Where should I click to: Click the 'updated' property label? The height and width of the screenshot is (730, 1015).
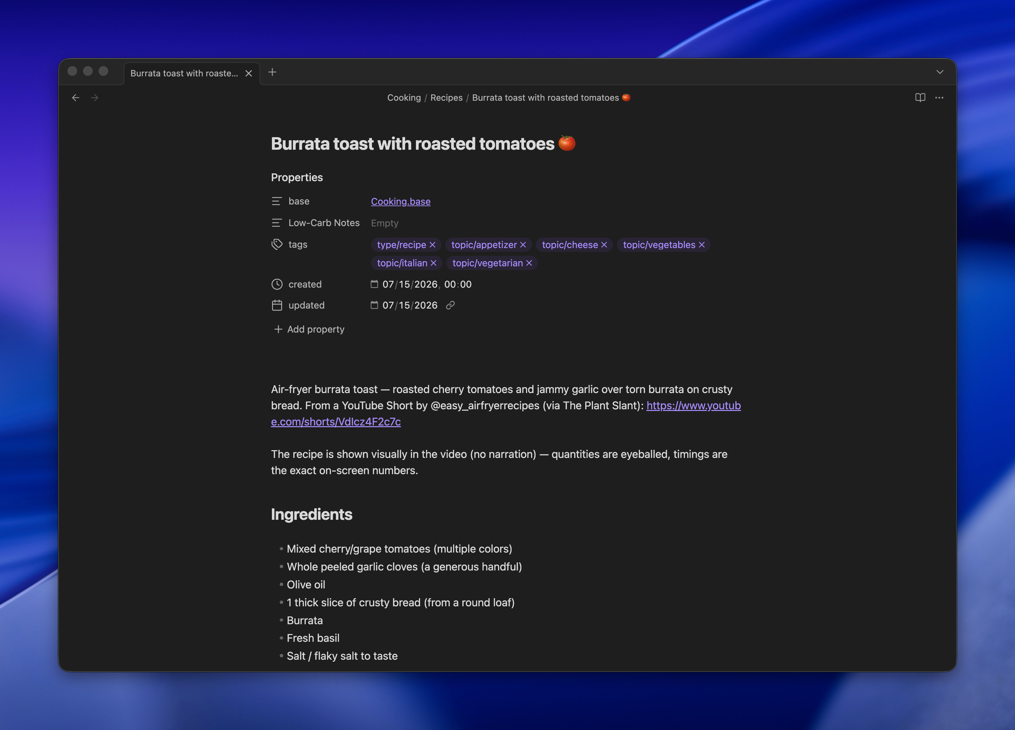pyautogui.click(x=306, y=305)
